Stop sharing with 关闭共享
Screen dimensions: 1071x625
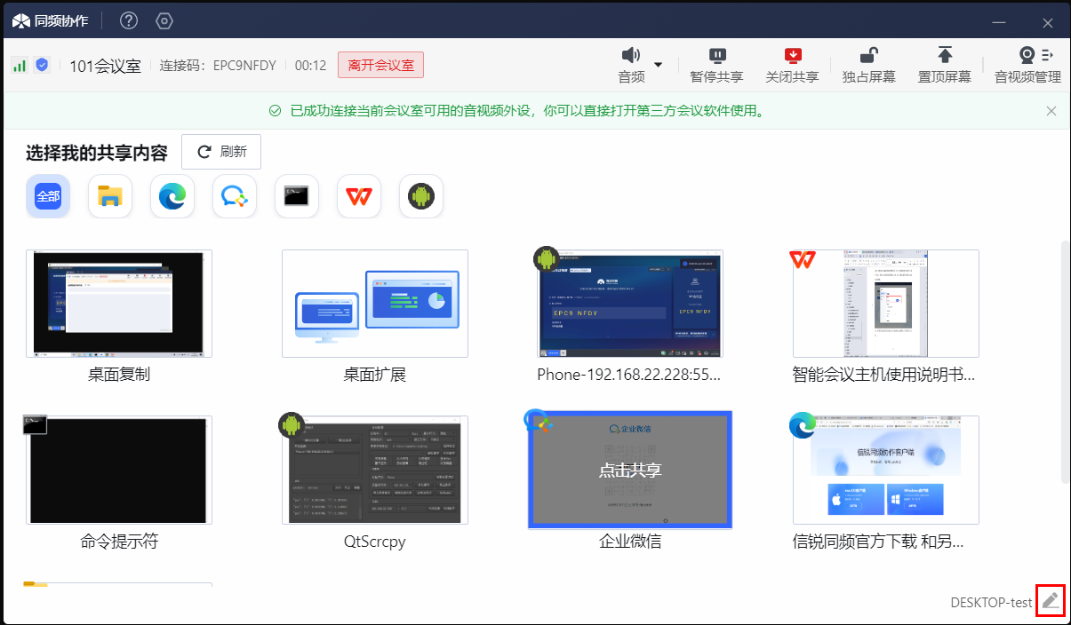pyautogui.click(x=792, y=66)
